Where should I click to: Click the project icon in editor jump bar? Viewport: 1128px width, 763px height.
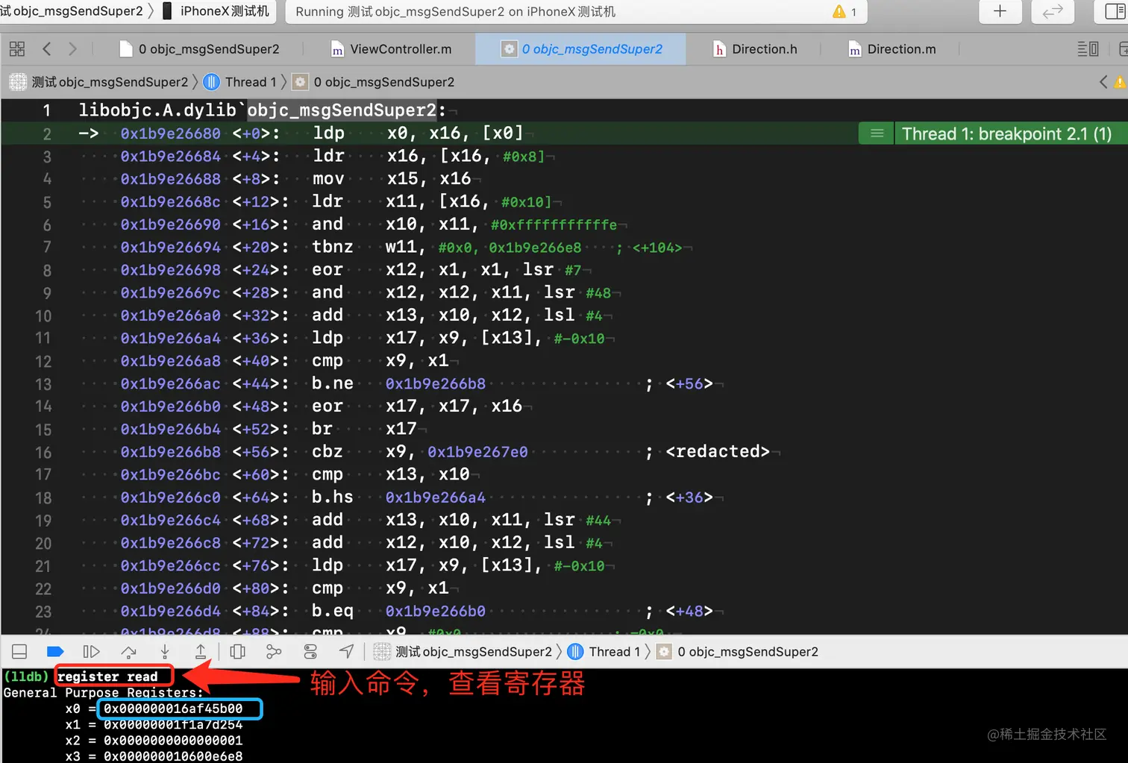pos(18,82)
